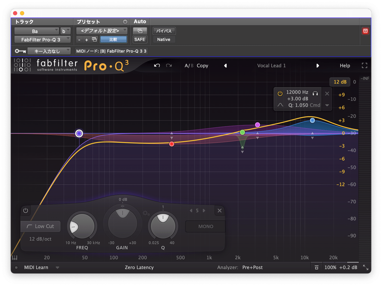Image resolution: width=382 pixels, height=286 pixels.
Task: Click the round preset menu arrow beside プリセット
Action: [x=125, y=22]
